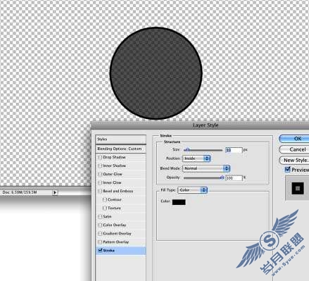Image resolution: width=309 pixels, height=281 pixels.
Task: Select the Color Overlay row label
Action: click(115, 225)
